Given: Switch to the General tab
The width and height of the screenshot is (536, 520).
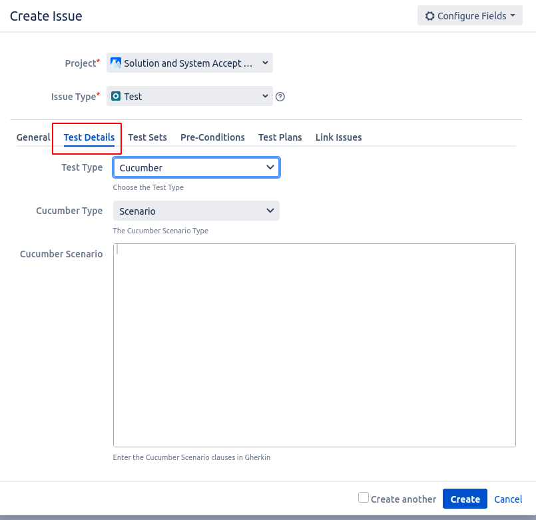Looking at the screenshot, I should coord(33,137).
